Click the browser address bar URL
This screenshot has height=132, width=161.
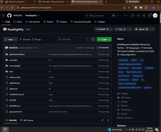click(x=36, y=8)
